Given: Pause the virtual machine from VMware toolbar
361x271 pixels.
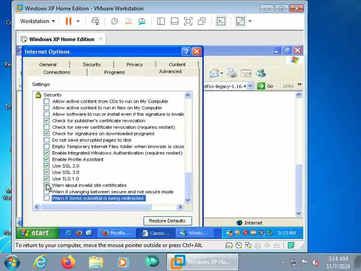Looking at the screenshot, I should (x=69, y=21).
